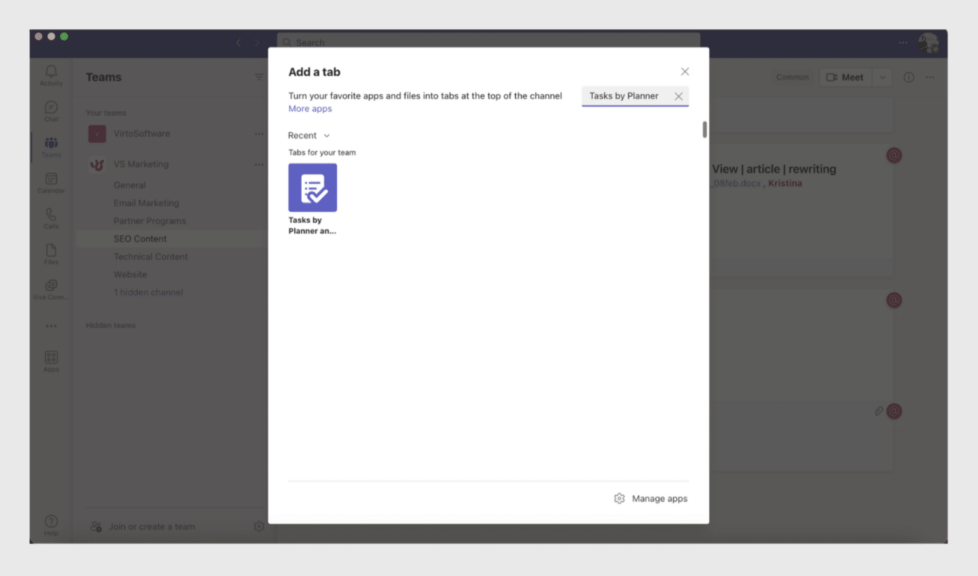Clear the Tasks by Planner search text
This screenshot has height=576, width=978.
tap(678, 96)
